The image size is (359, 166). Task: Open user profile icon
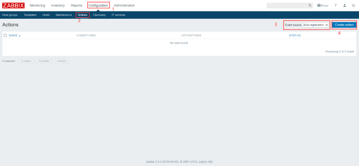coord(345,5)
